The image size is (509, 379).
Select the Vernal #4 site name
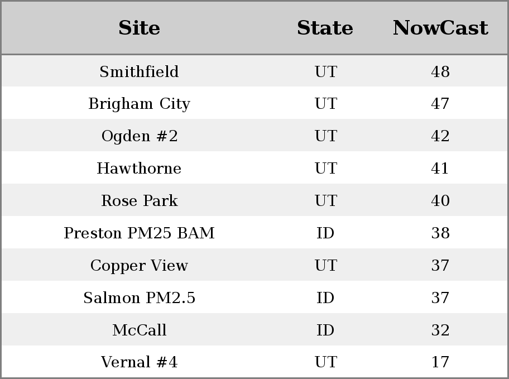[139, 363]
